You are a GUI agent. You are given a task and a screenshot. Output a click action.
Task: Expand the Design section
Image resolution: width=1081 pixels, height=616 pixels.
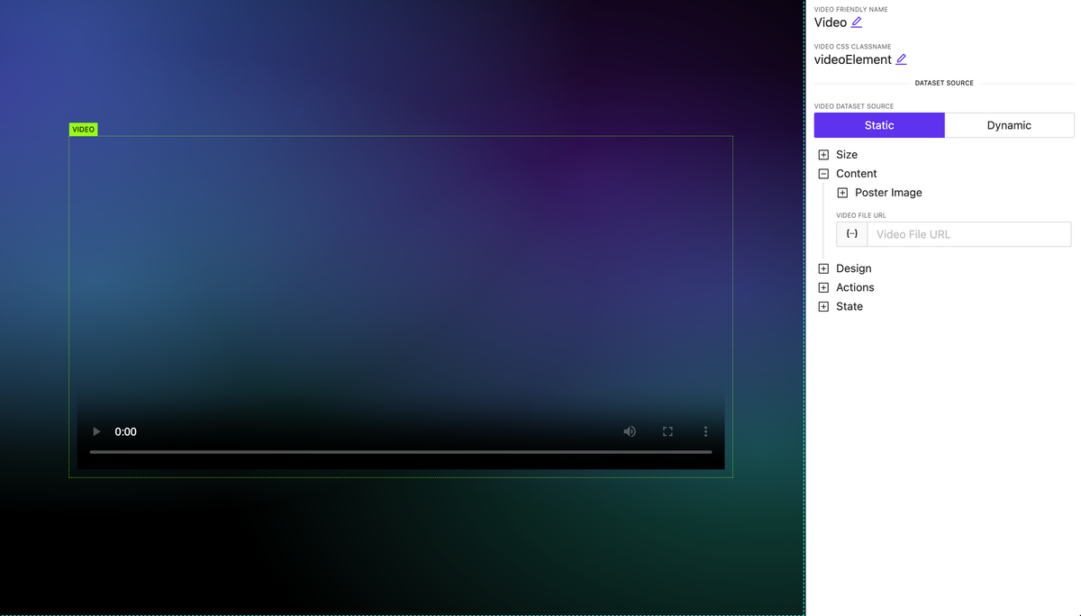pyautogui.click(x=822, y=267)
